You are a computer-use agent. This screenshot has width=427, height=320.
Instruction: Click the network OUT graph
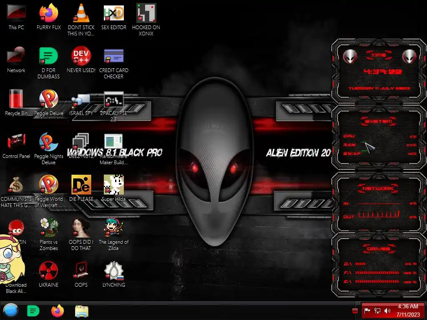(379, 214)
